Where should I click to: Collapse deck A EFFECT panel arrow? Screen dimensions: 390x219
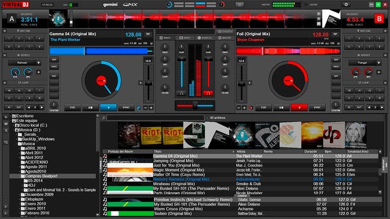click(5, 55)
